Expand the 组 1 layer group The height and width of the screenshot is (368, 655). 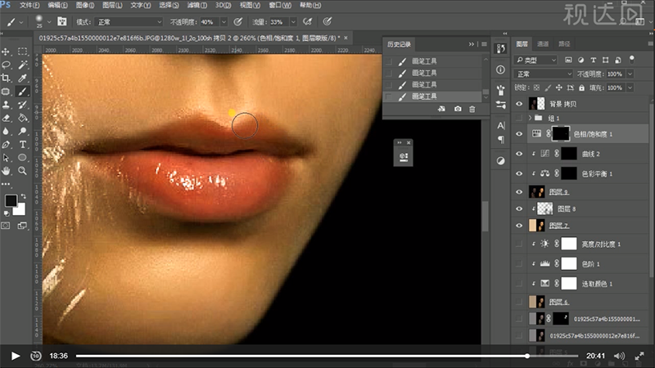coord(530,118)
